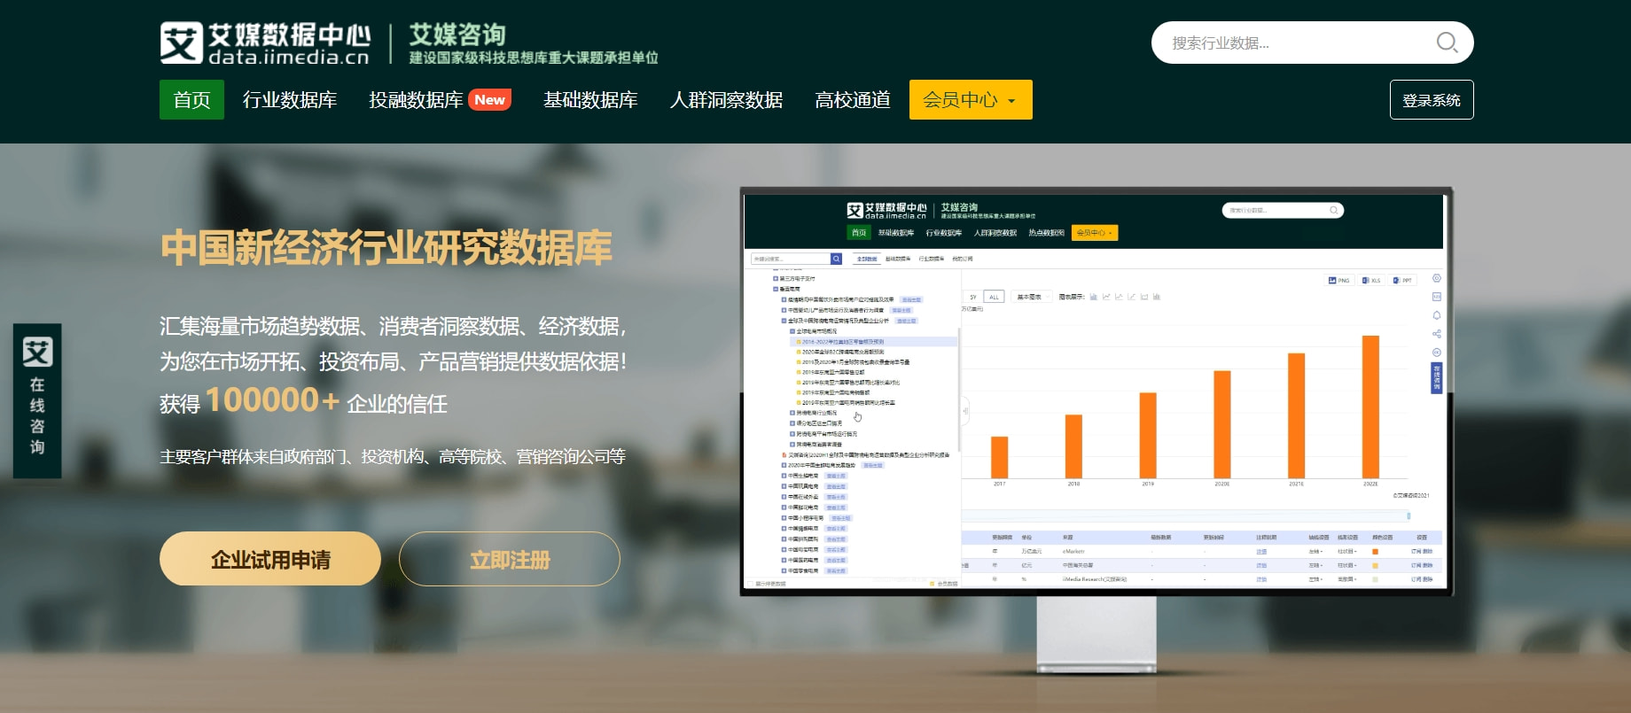The image size is (1631, 713).
Task: Click the magnifier icon in the top search bar
Action: point(1446,43)
